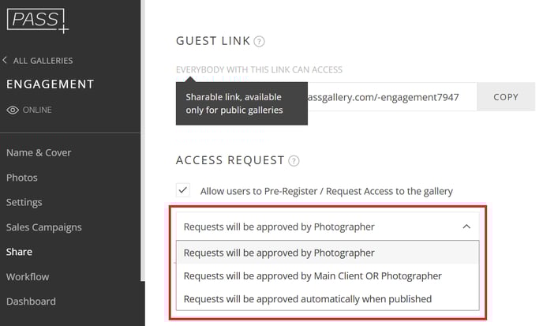Open the Name & Cover section
This screenshot has height=326, width=543.
point(39,153)
